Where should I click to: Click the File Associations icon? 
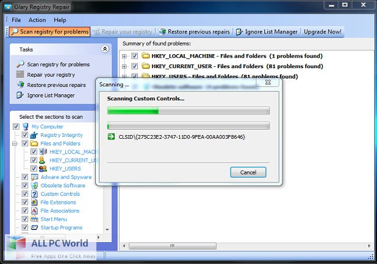pyautogui.click(x=34, y=210)
